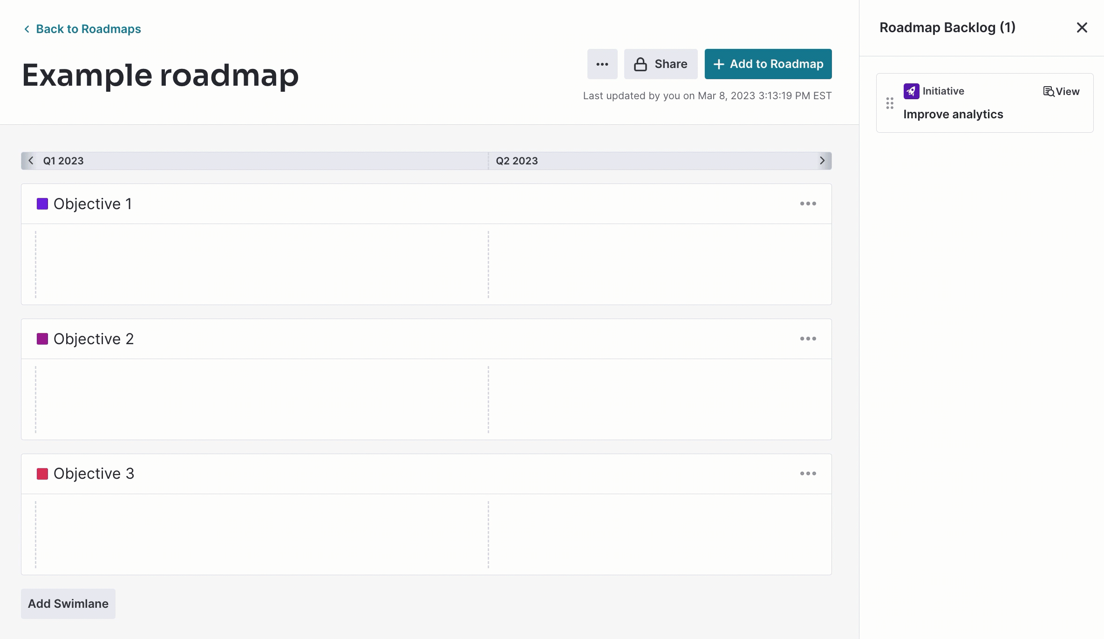The height and width of the screenshot is (639, 1104).
Task: Open Objective 2 options menu
Action: (808, 339)
